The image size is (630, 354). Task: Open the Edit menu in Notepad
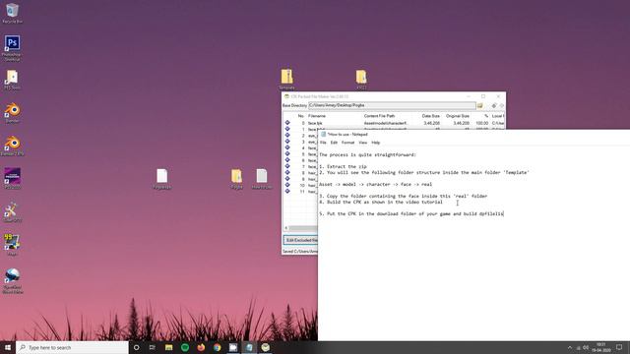(334, 143)
